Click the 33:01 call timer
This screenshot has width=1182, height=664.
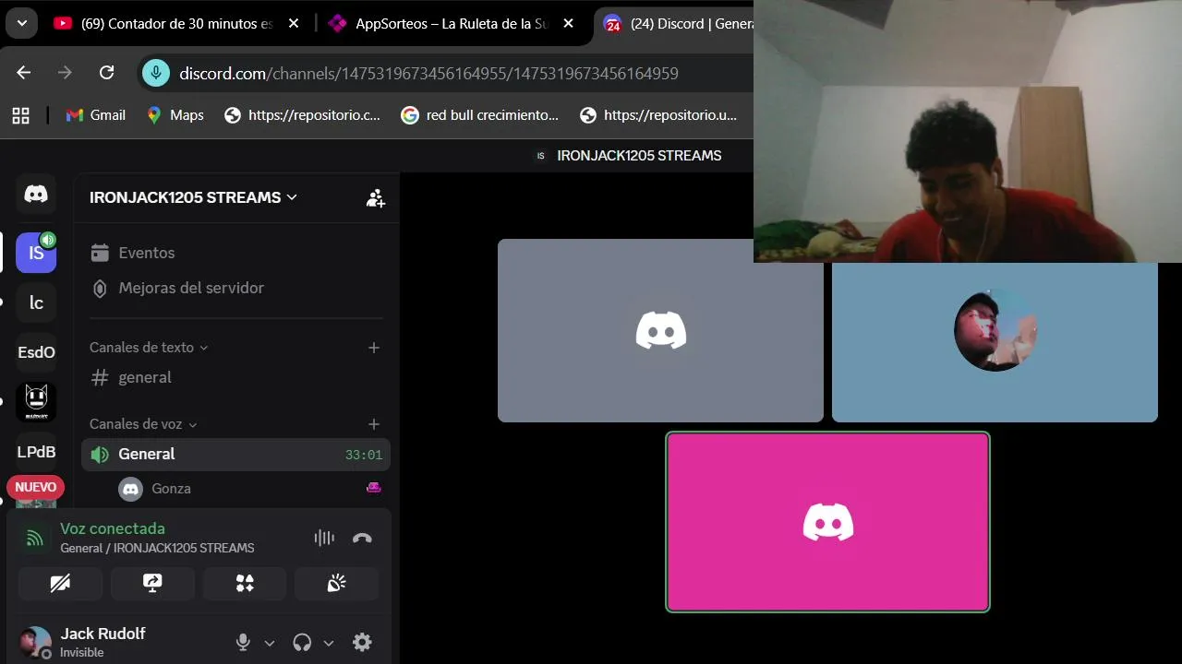[x=364, y=455]
